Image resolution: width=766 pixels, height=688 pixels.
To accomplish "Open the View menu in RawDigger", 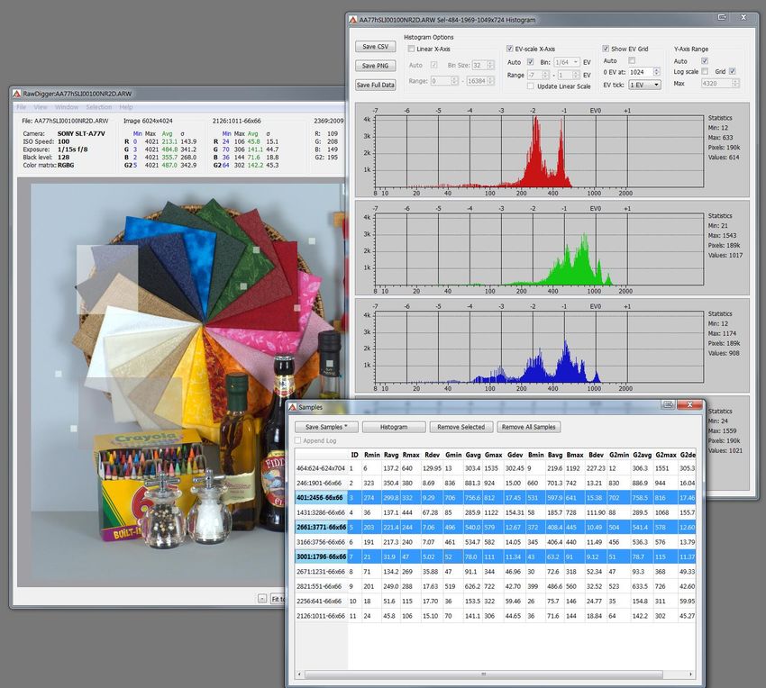I will point(41,107).
